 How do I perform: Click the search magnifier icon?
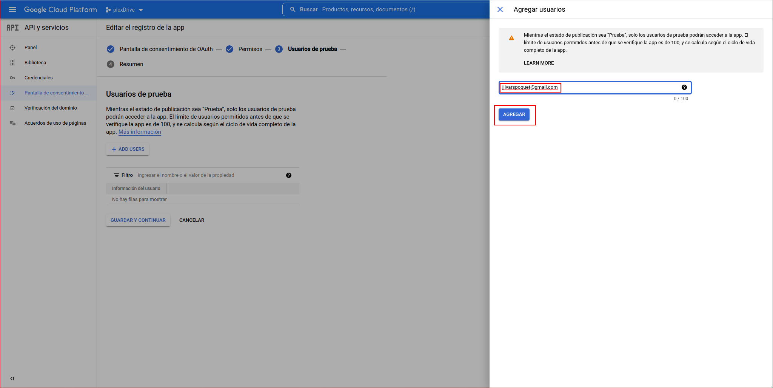(293, 9)
